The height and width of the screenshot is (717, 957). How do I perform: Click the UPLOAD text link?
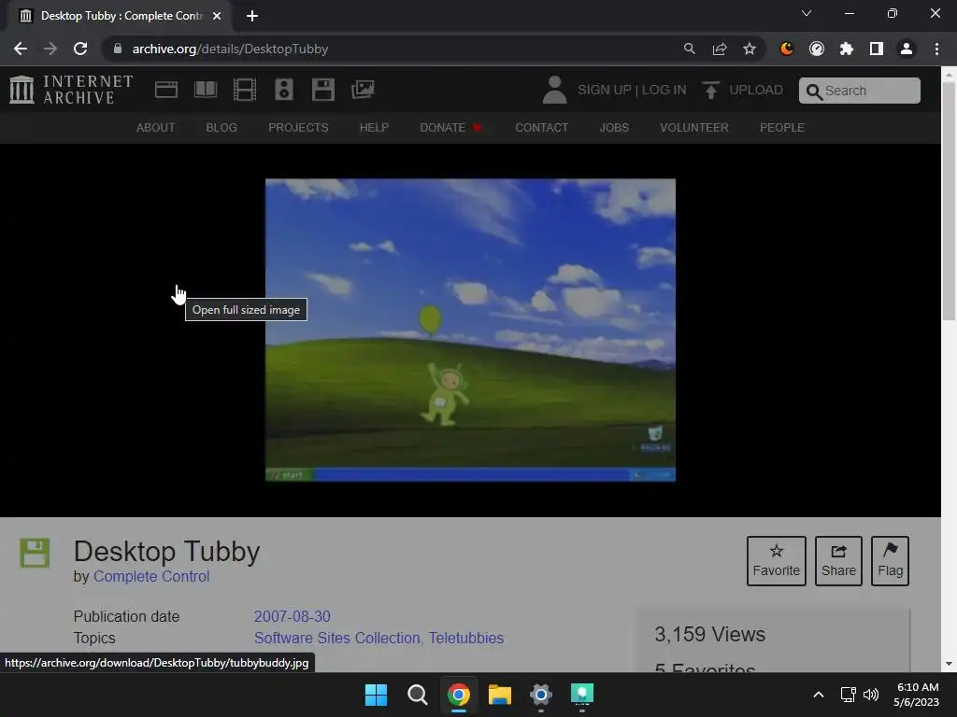click(x=756, y=90)
